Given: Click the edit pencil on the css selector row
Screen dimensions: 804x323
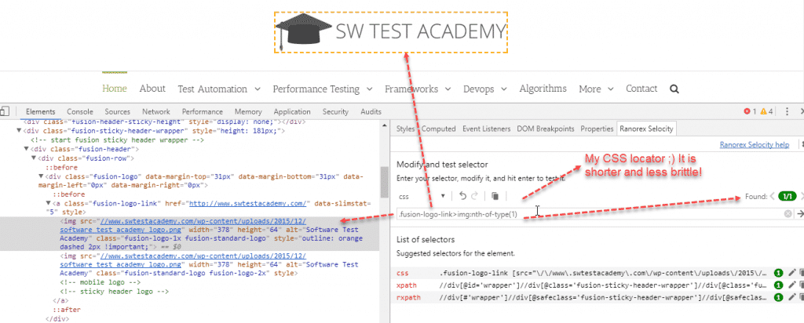Looking at the screenshot, I should (x=791, y=273).
